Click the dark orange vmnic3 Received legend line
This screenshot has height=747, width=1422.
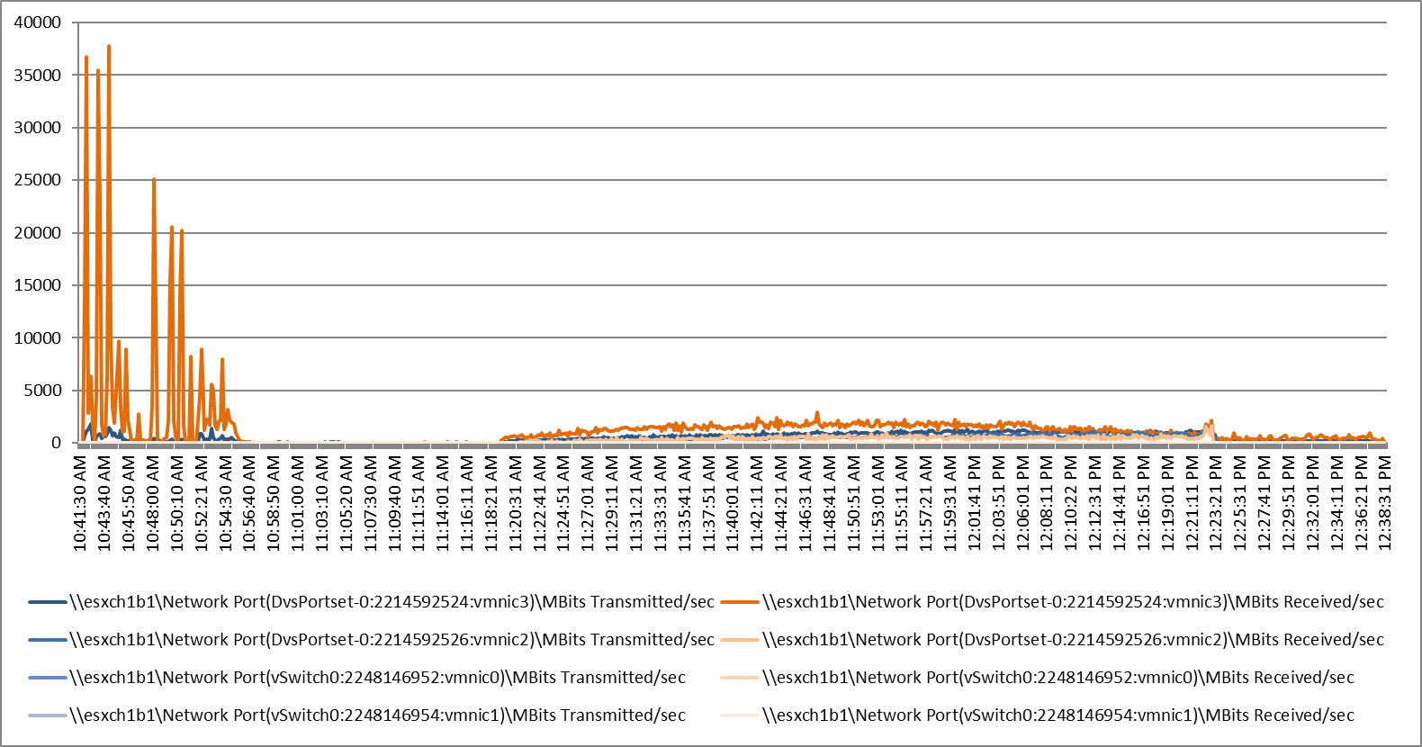point(740,602)
